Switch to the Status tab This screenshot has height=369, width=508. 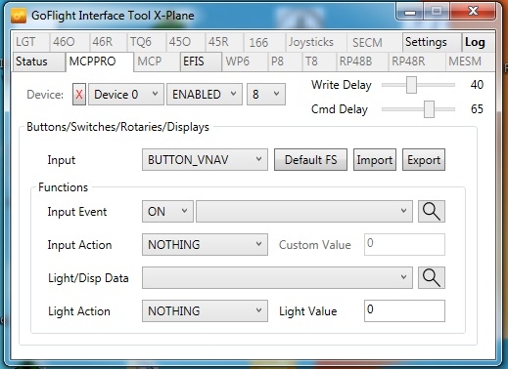[38, 61]
